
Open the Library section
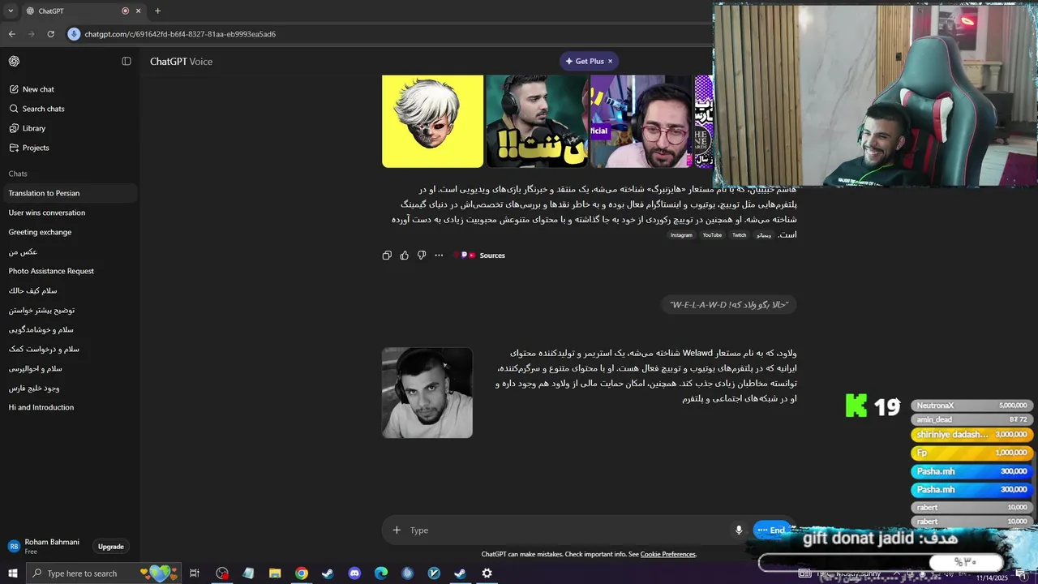coord(27,128)
